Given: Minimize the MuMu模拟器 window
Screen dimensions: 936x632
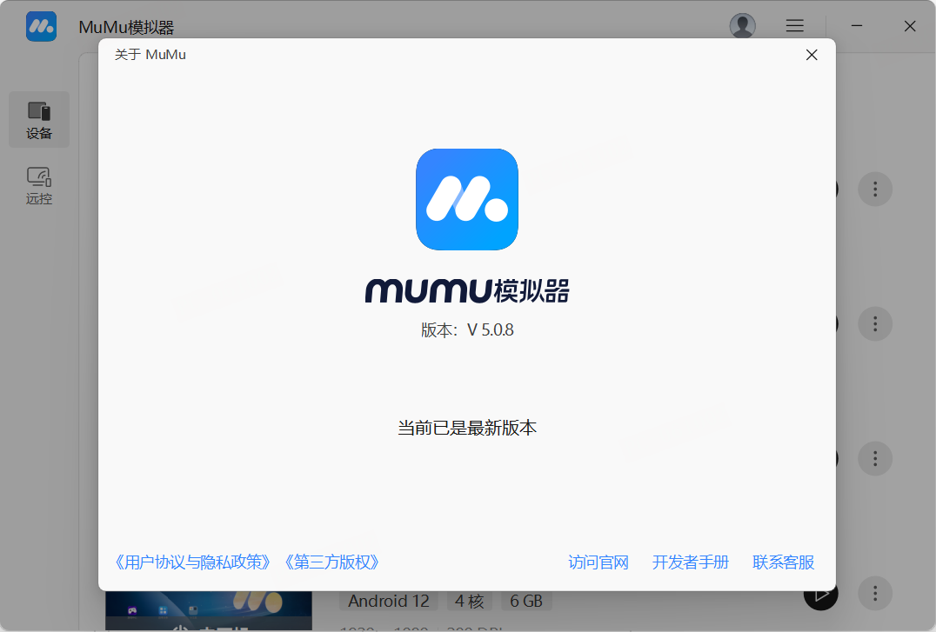Looking at the screenshot, I should pyautogui.click(x=857, y=26).
